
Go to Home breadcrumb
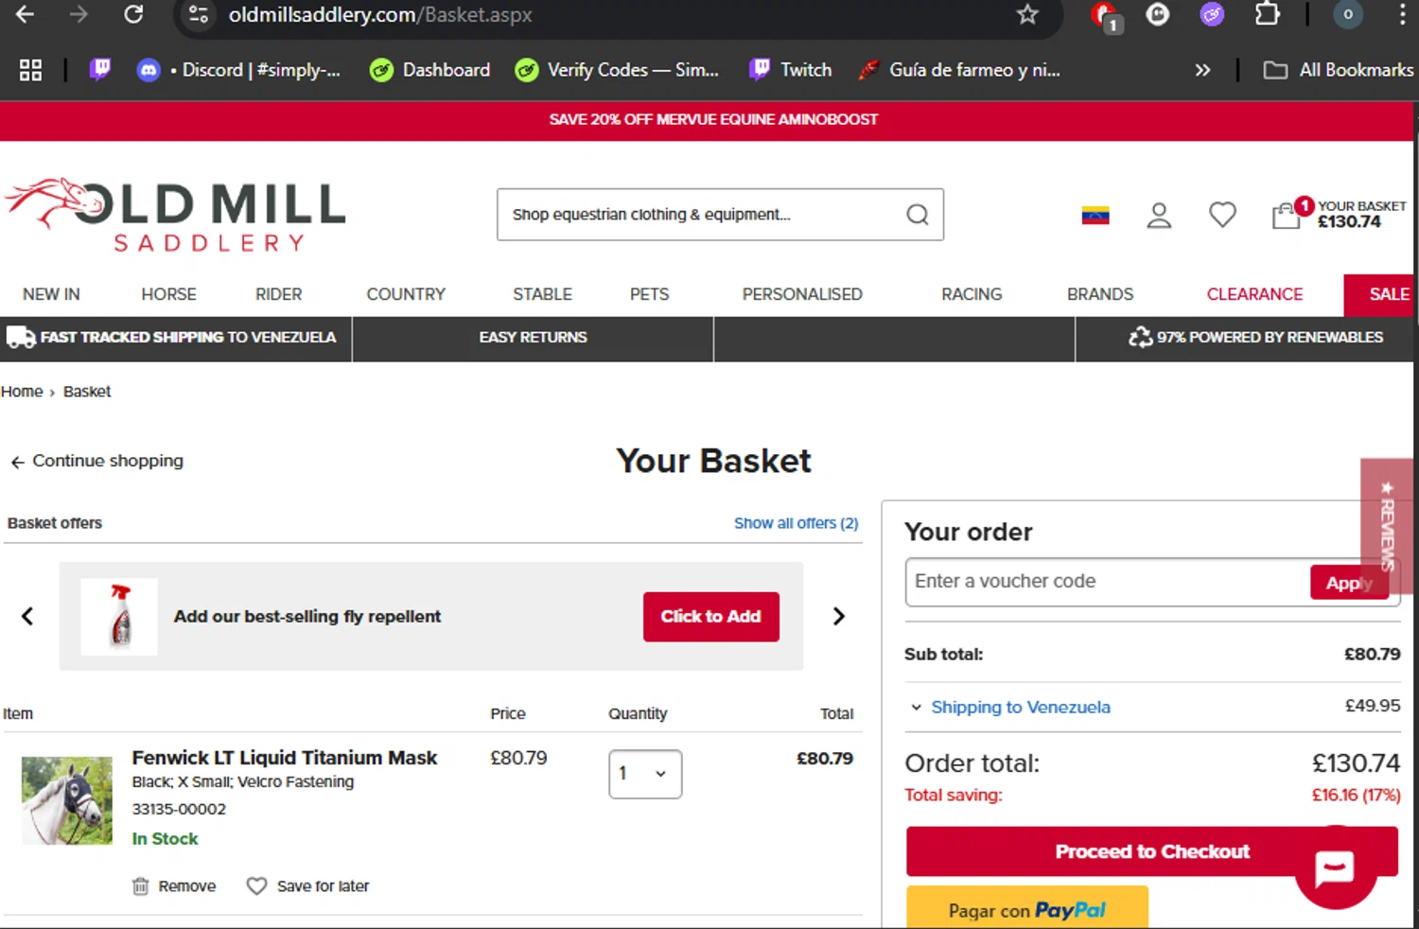point(22,392)
